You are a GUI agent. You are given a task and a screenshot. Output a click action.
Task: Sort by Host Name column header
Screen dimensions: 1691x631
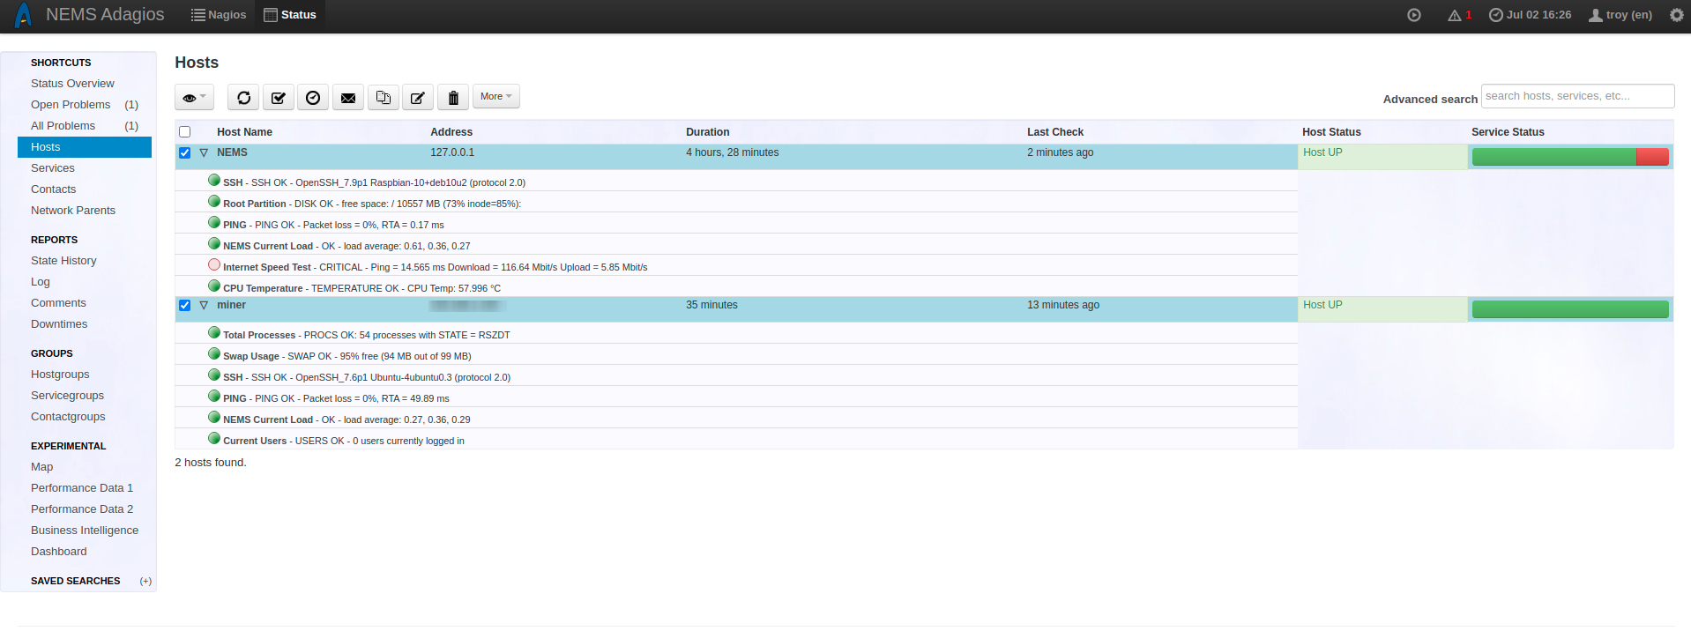tap(244, 132)
